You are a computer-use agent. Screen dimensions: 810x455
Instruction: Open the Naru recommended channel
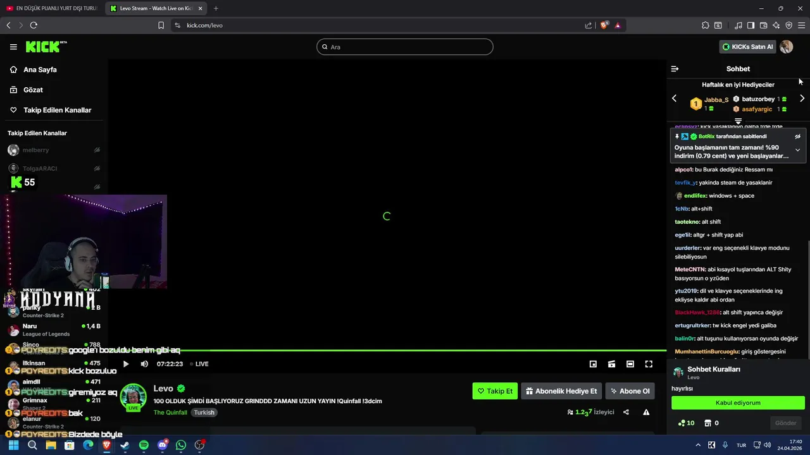tap(54, 329)
